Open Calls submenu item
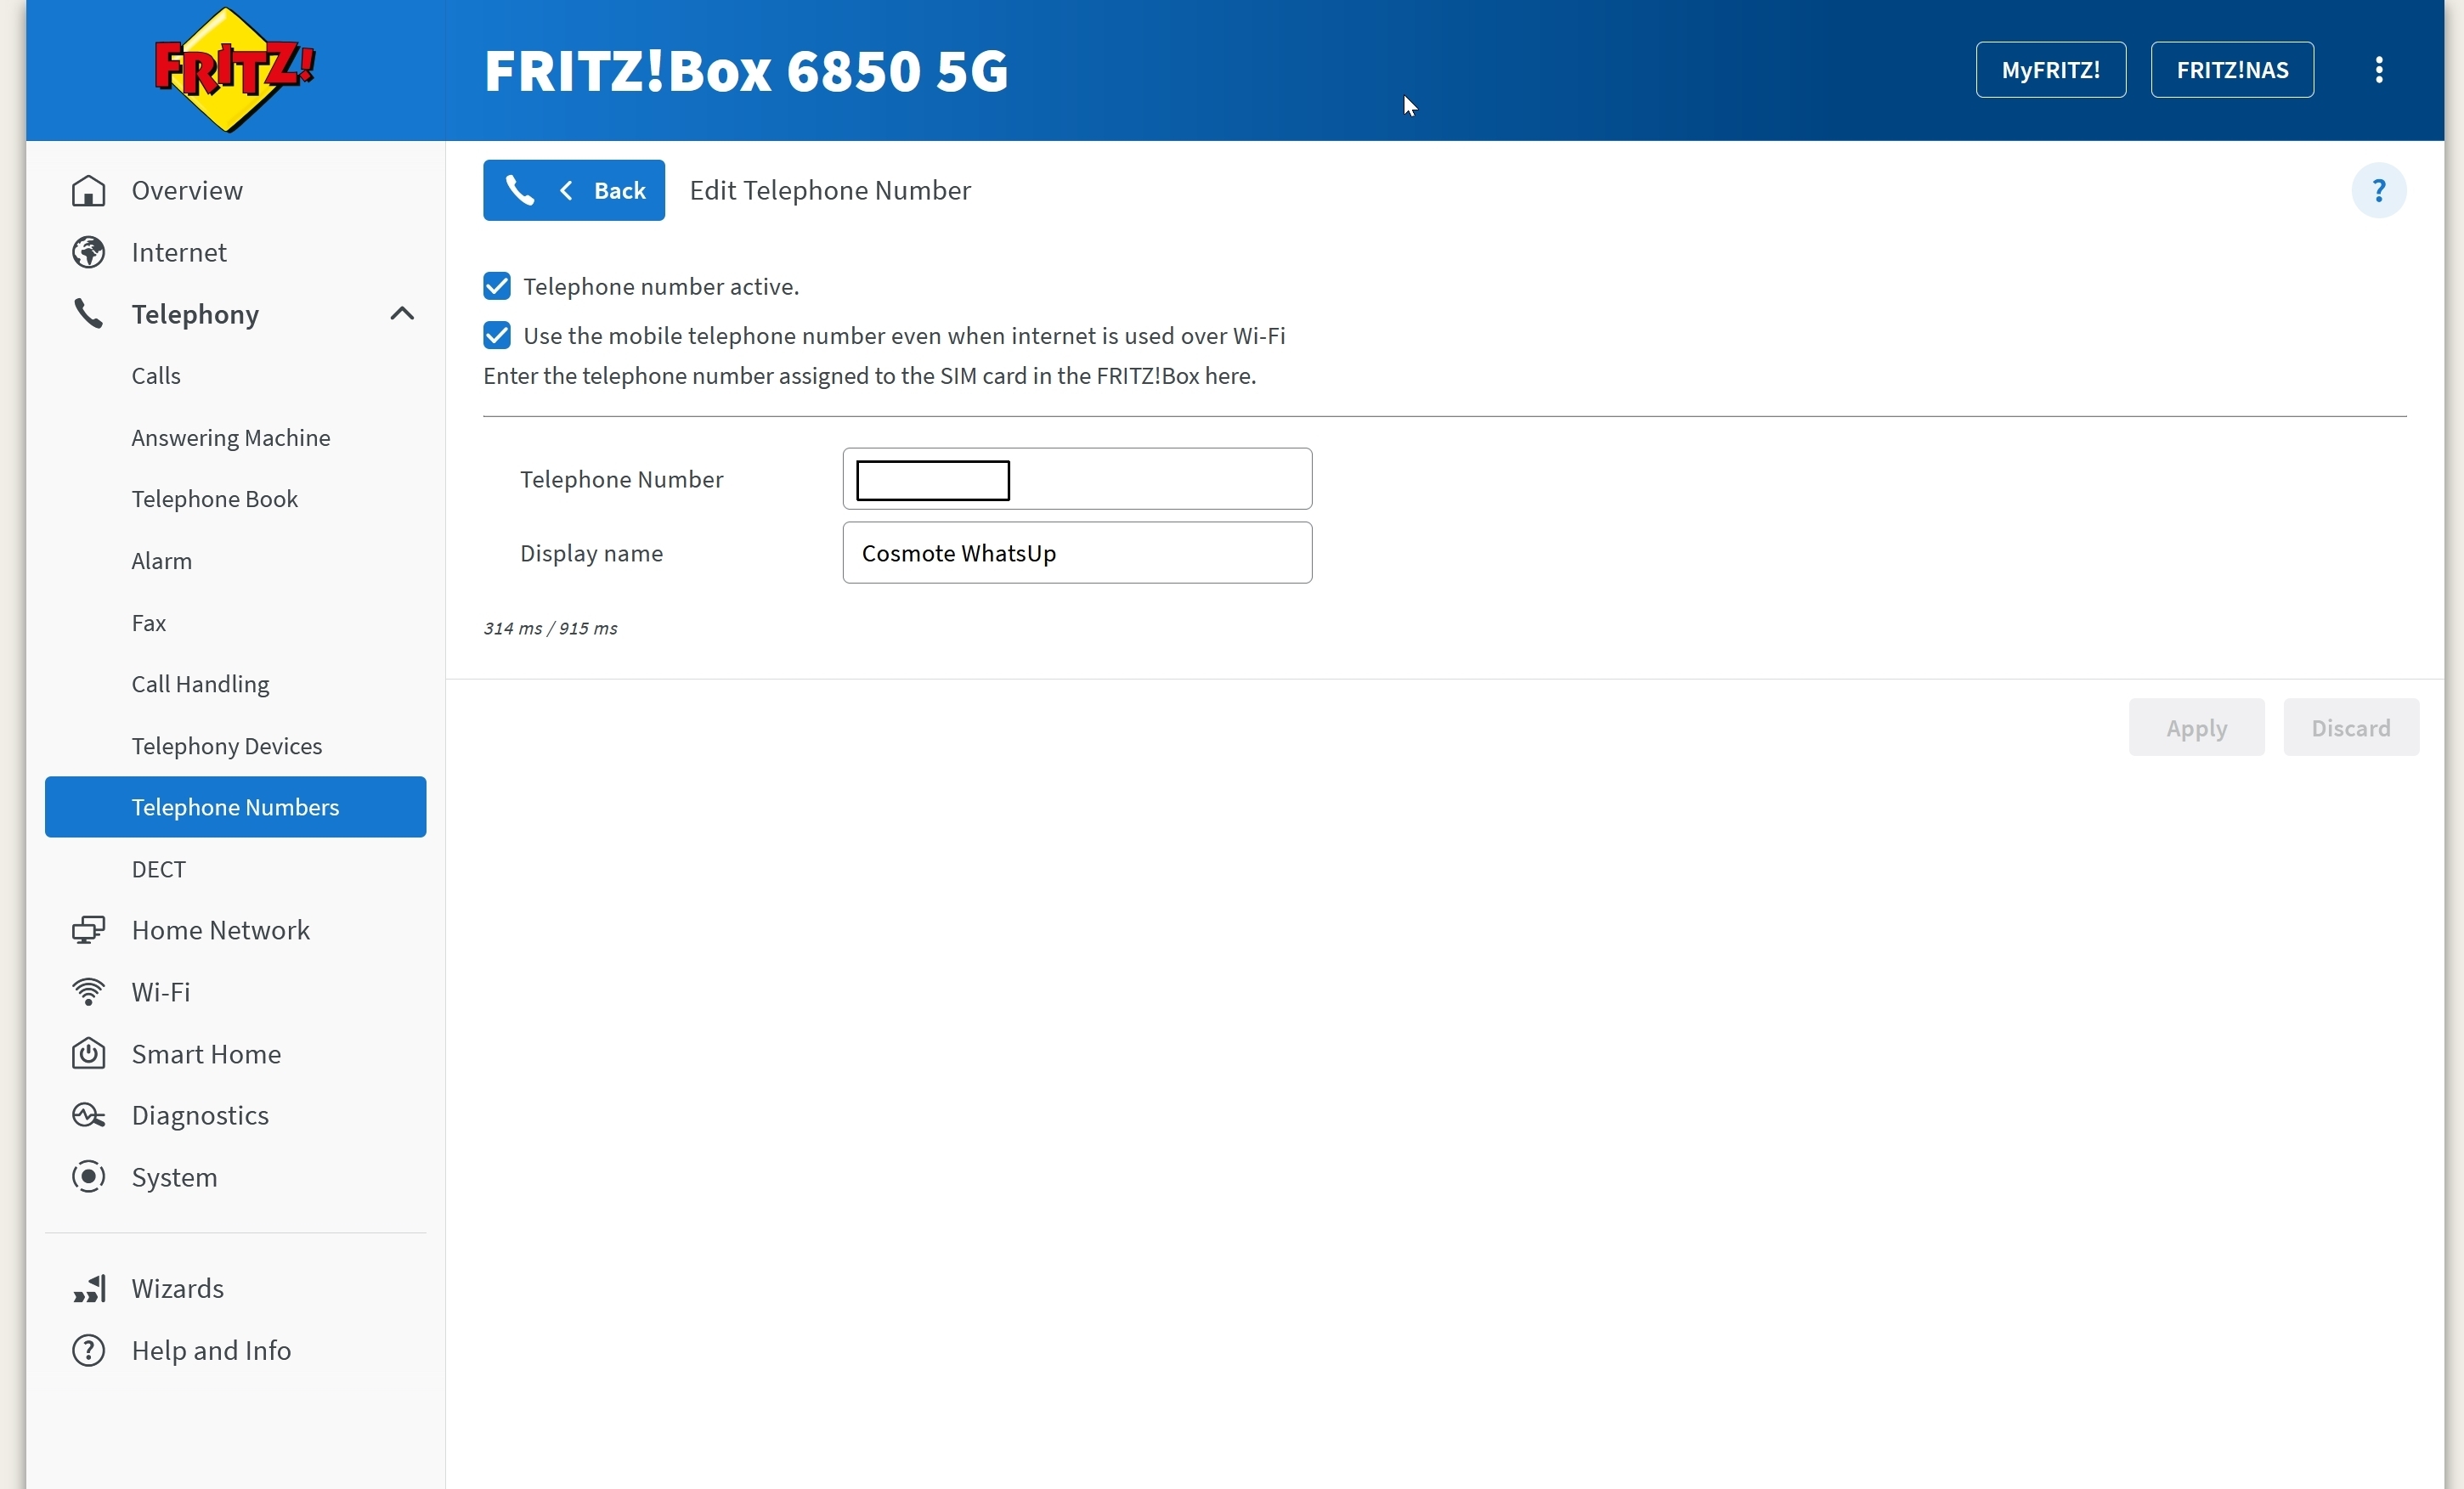 point(156,376)
